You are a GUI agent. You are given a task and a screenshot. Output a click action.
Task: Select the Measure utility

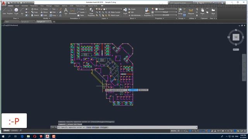191,11
